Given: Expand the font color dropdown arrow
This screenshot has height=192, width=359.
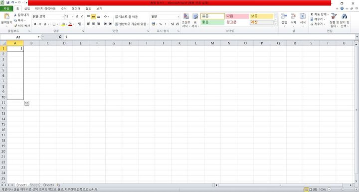Looking at the screenshot, I should pos(74,24).
